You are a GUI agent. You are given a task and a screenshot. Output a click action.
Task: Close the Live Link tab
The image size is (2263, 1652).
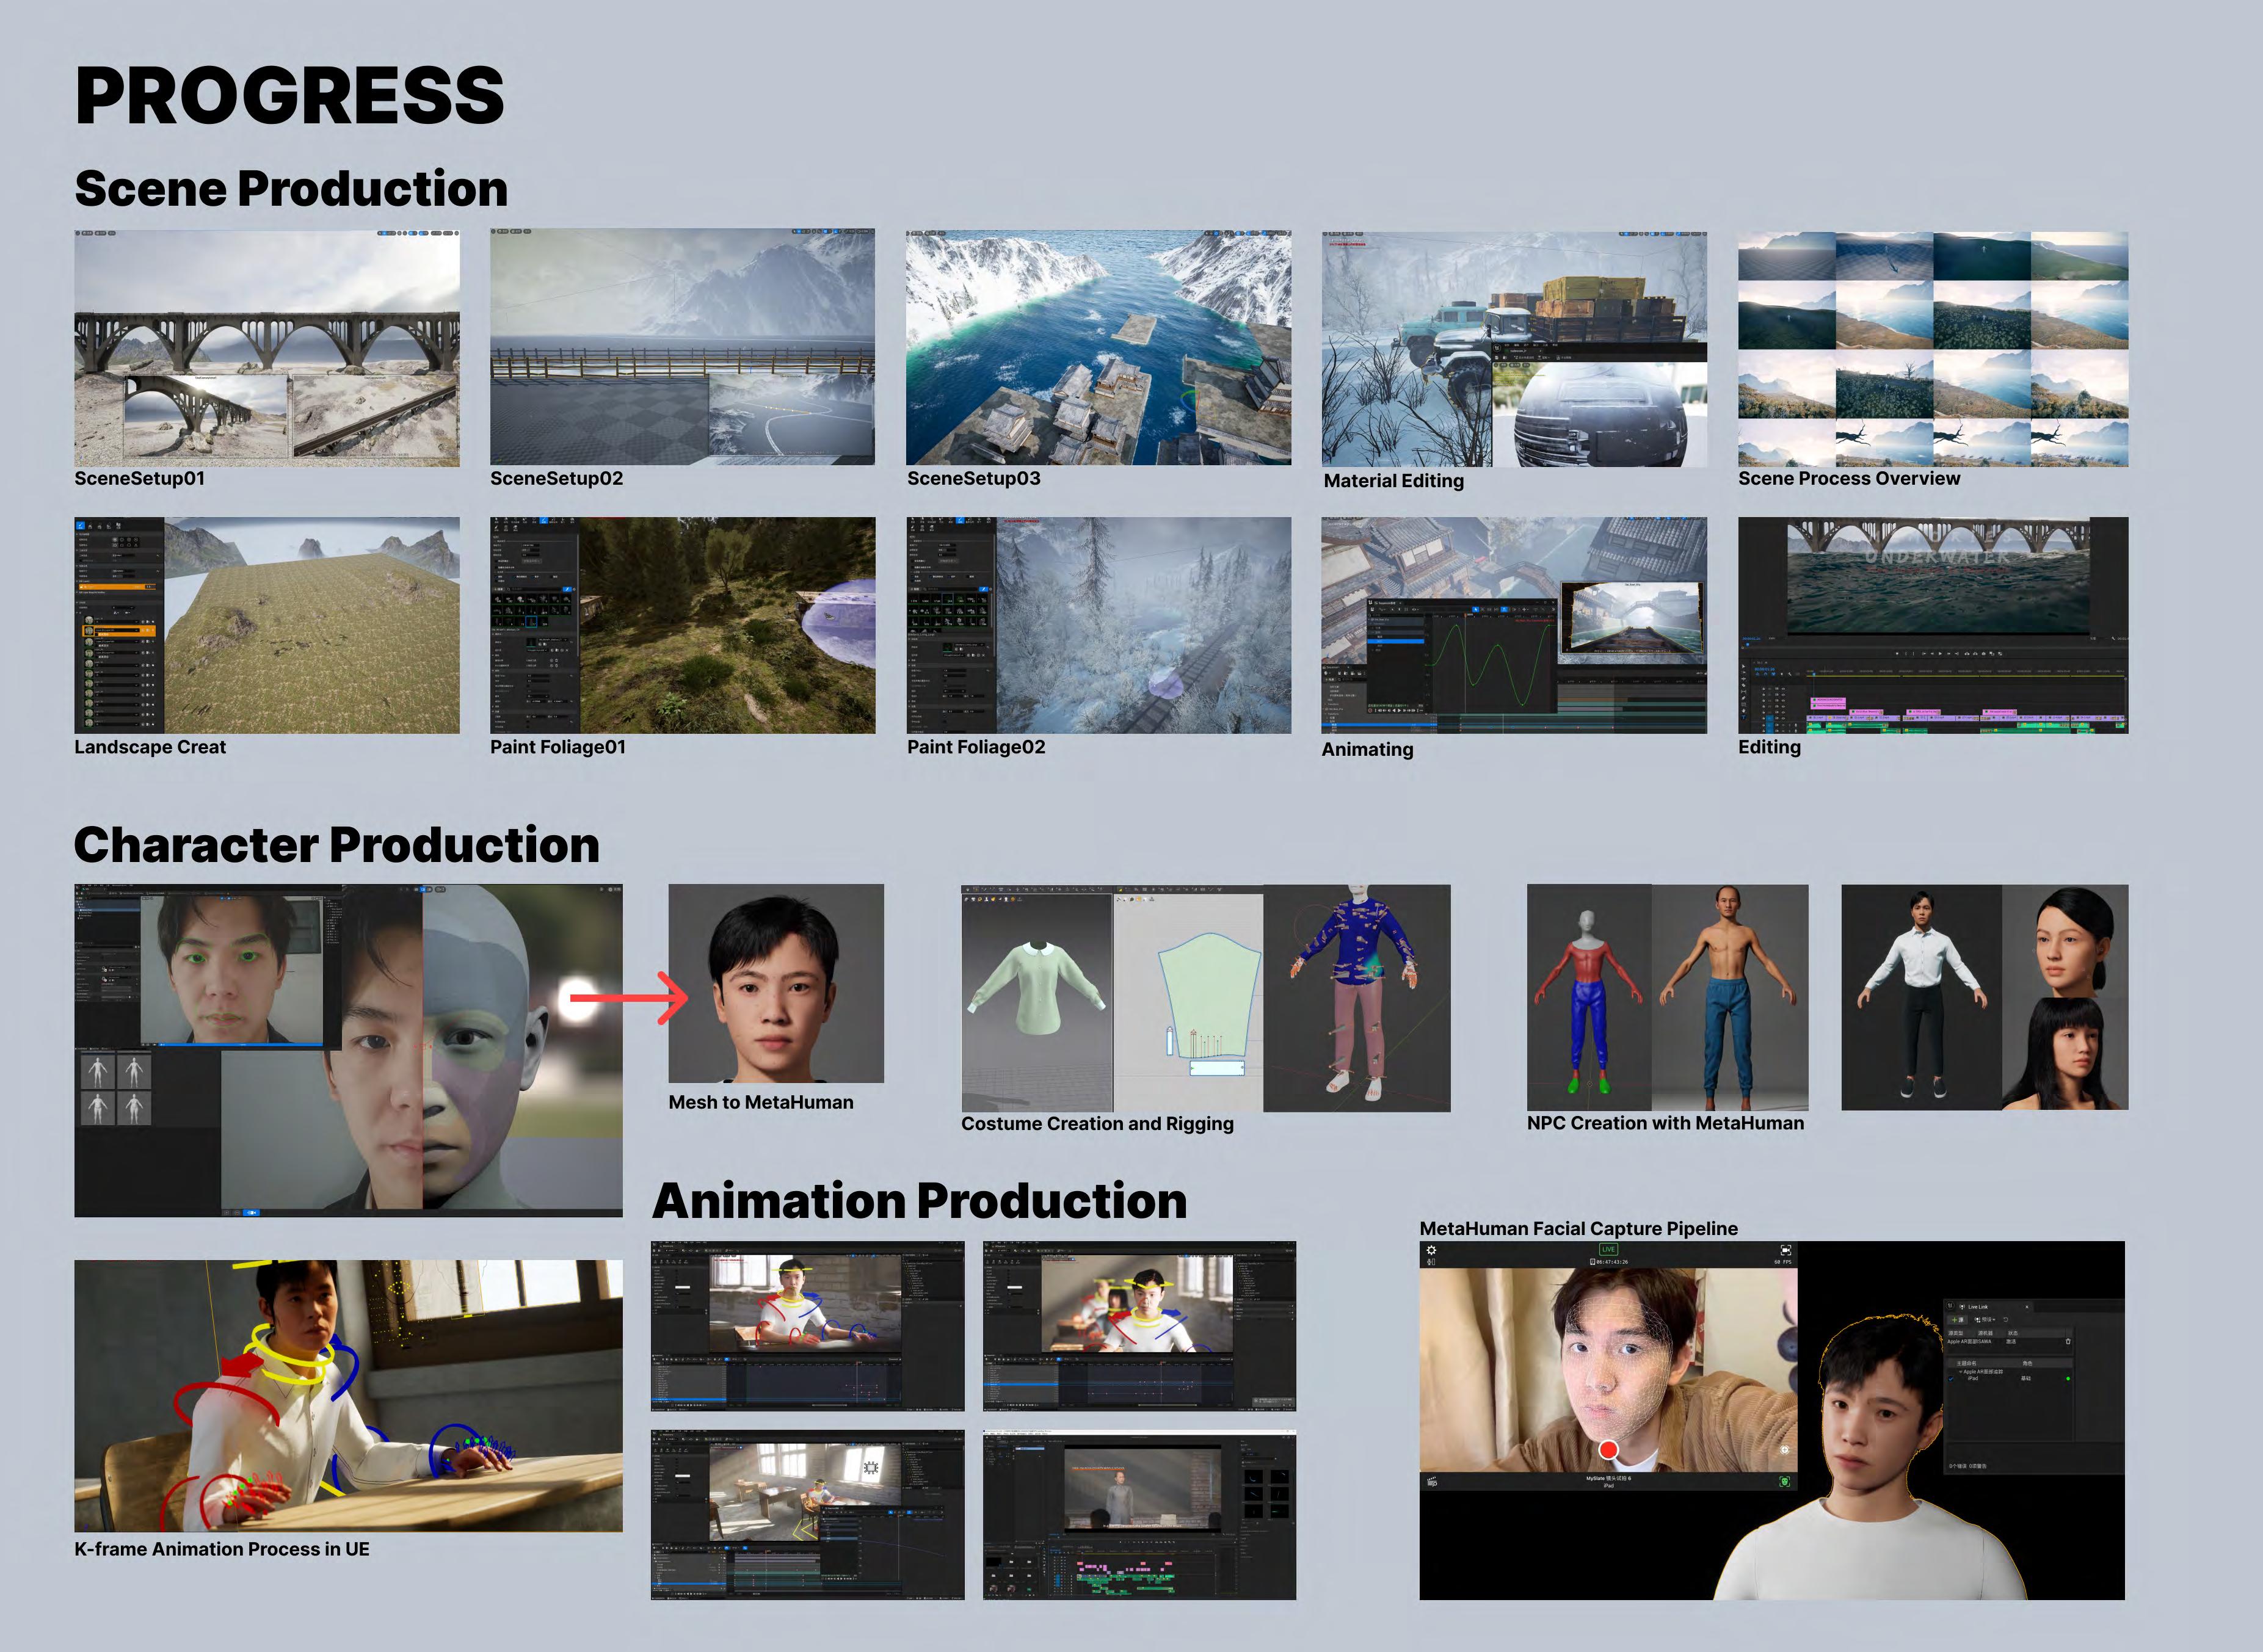[2027, 1307]
